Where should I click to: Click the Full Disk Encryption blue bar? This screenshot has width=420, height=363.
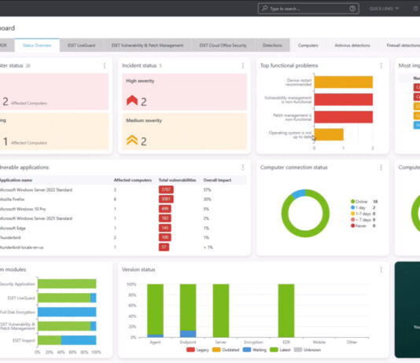[67, 312]
